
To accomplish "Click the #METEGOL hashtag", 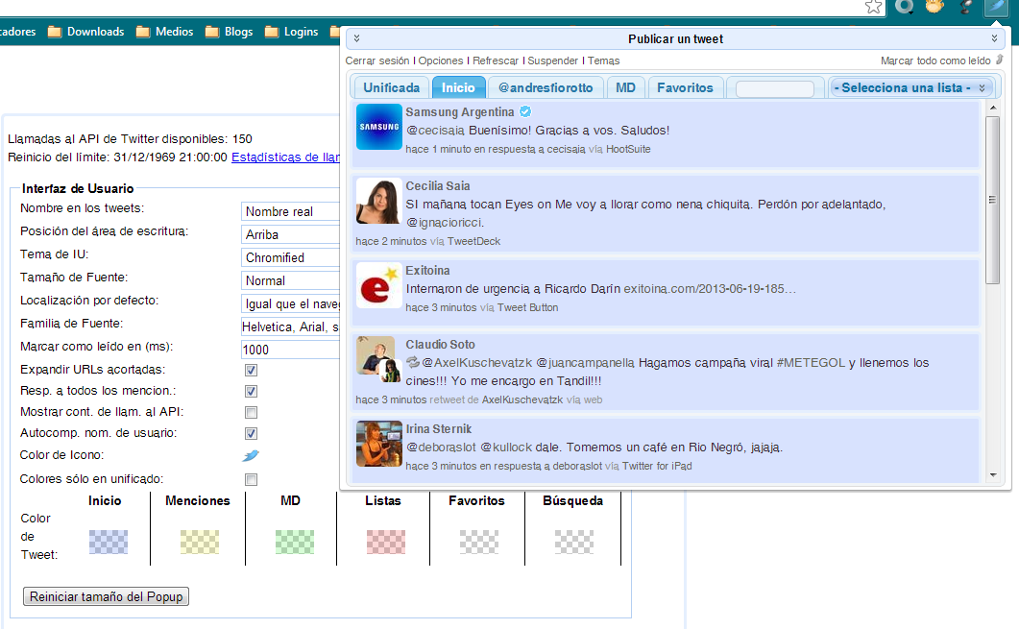I will (811, 363).
